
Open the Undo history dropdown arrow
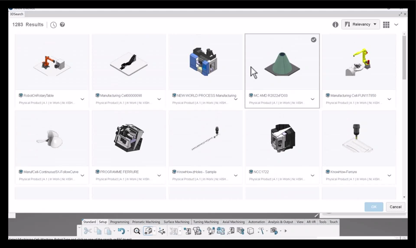(x=128, y=231)
